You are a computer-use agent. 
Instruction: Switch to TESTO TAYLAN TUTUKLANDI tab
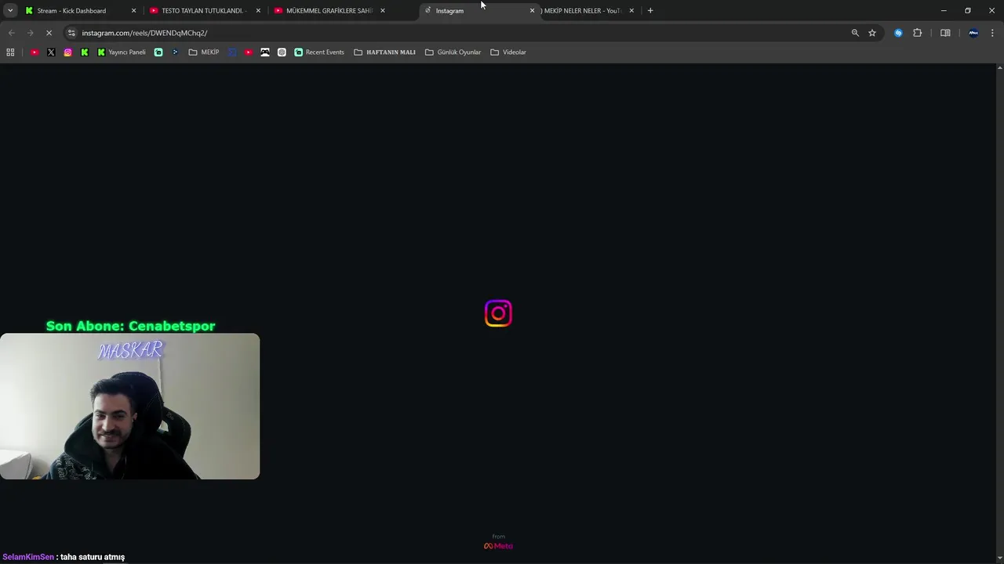[203, 11]
